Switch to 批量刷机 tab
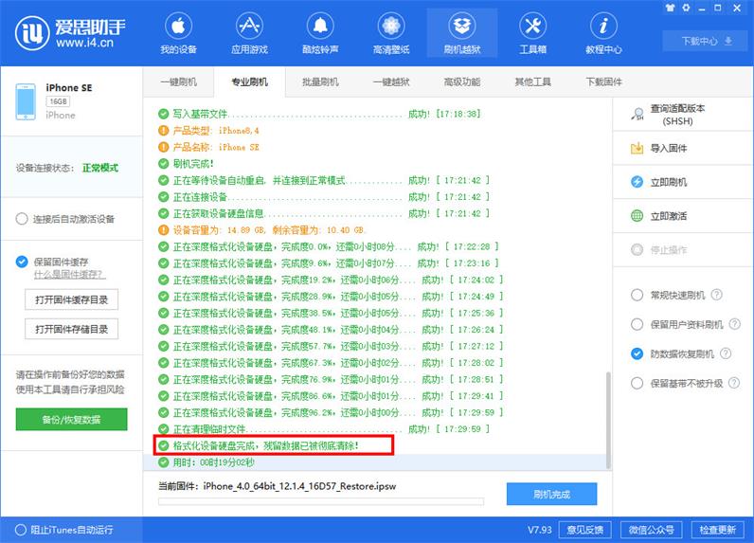The height and width of the screenshot is (543, 754). tap(320, 81)
